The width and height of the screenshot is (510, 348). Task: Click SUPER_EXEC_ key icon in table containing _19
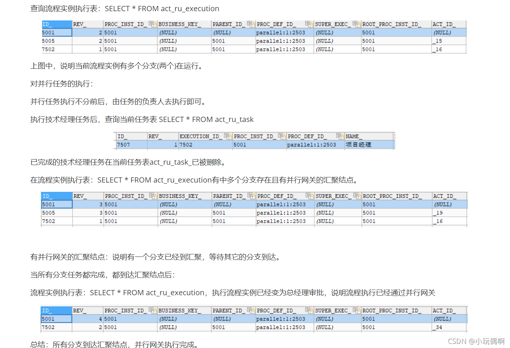[357, 196]
